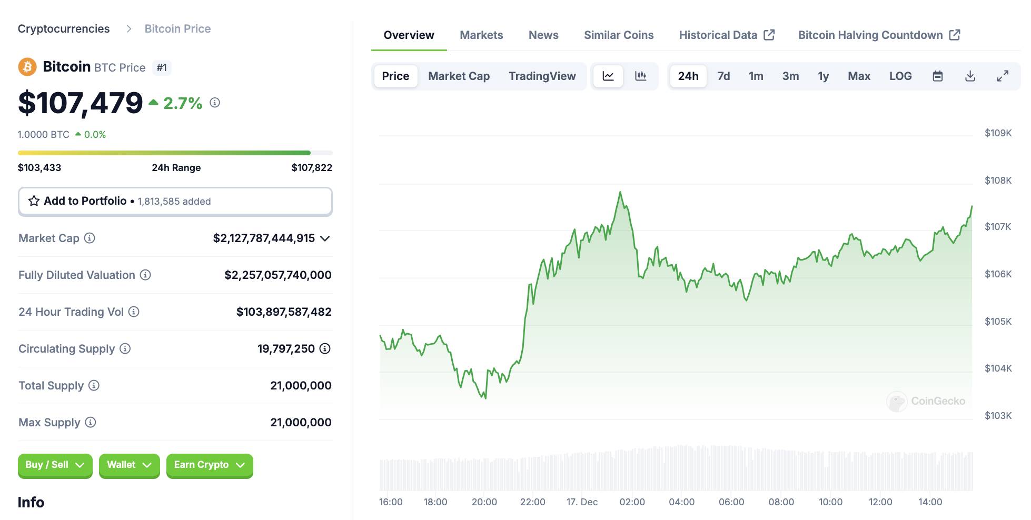Expand chart to fullscreen
The image size is (1031, 520).
click(x=1003, y=76)
